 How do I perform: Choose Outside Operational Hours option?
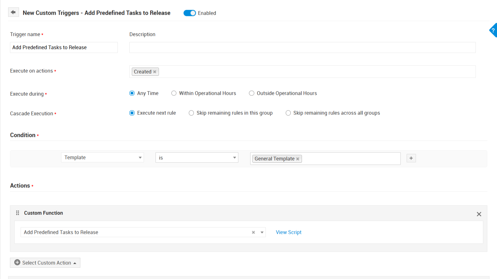(x=251, y=93)
